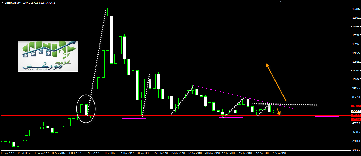Click the triangle icon beside Bitcoin,Weekly title
361x156 pixels.
coord(2,3)
